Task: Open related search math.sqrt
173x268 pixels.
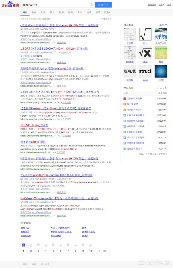Action: (26, 236)
